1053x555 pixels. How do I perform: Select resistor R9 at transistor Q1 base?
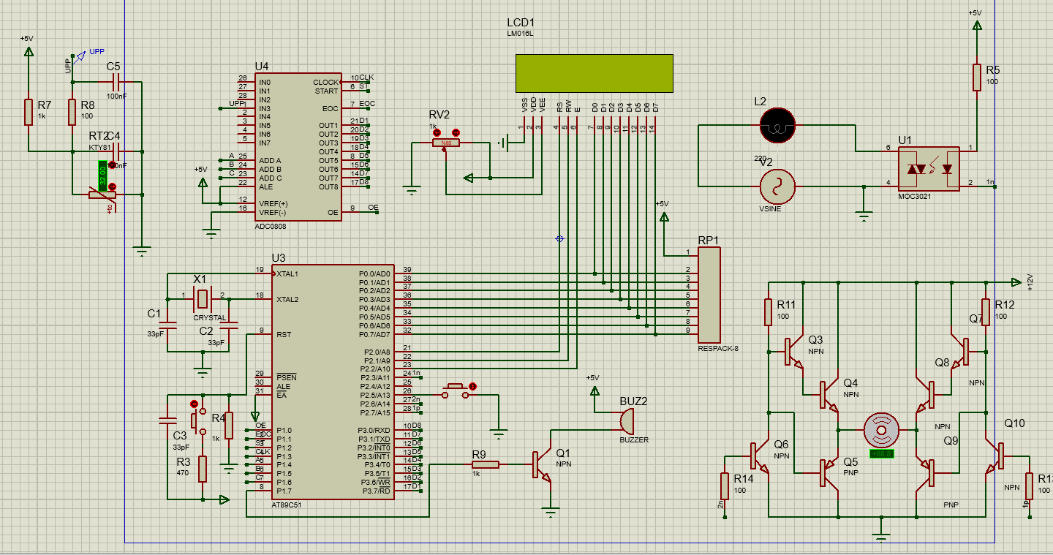coord(485,464)
